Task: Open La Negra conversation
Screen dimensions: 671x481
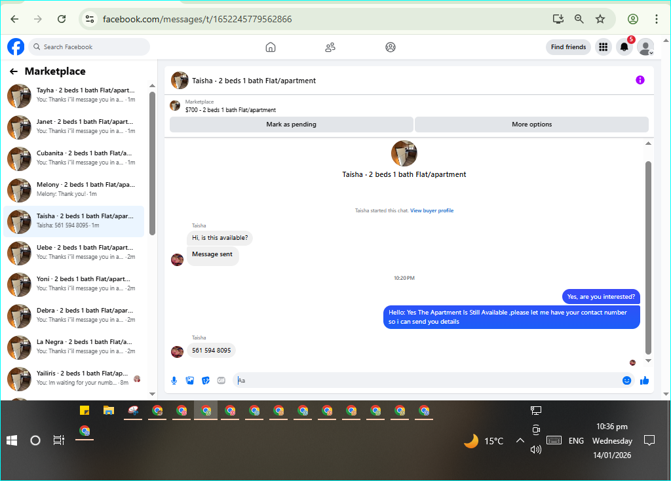Action: coord(73,347)
